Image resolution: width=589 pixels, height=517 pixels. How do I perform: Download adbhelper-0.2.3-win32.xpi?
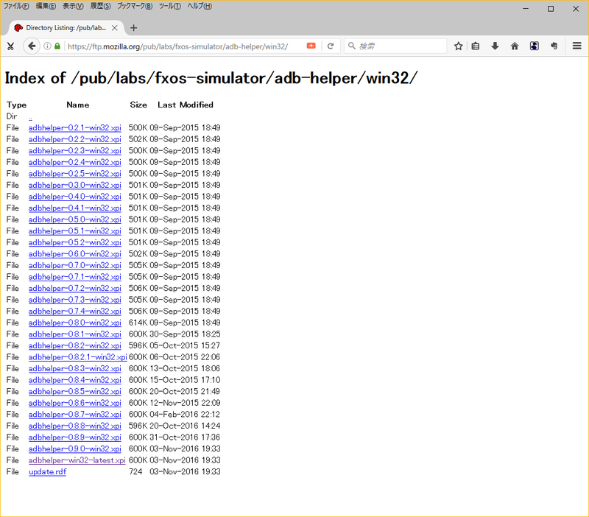click(75, 151)
